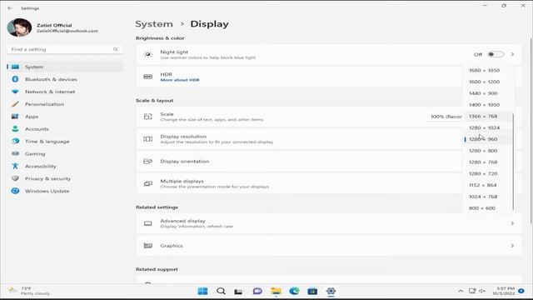Click the Display orientation icon
The image size is (533, 300).
click(147, 161)
